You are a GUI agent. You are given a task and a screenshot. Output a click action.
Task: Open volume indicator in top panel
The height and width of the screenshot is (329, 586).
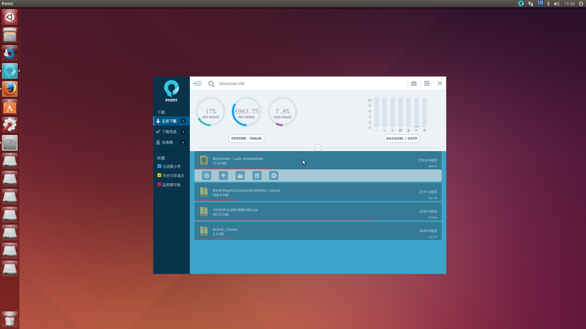[x=557, y=4]
